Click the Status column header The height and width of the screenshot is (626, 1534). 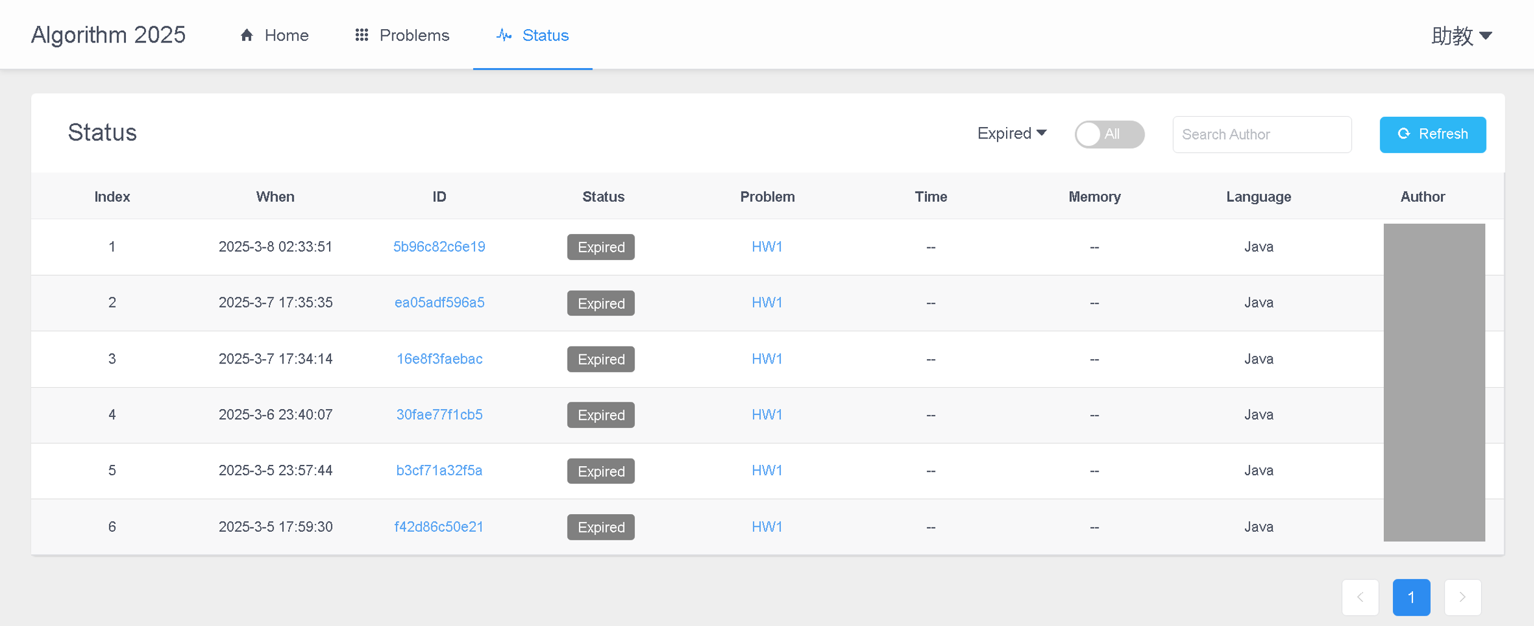(x=603, y=197)
